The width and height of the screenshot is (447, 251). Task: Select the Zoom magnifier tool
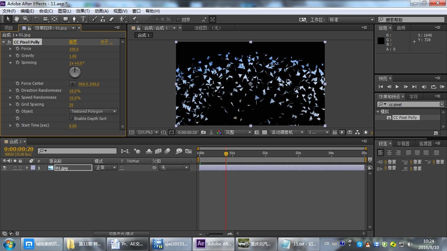(x=25, y=19)
